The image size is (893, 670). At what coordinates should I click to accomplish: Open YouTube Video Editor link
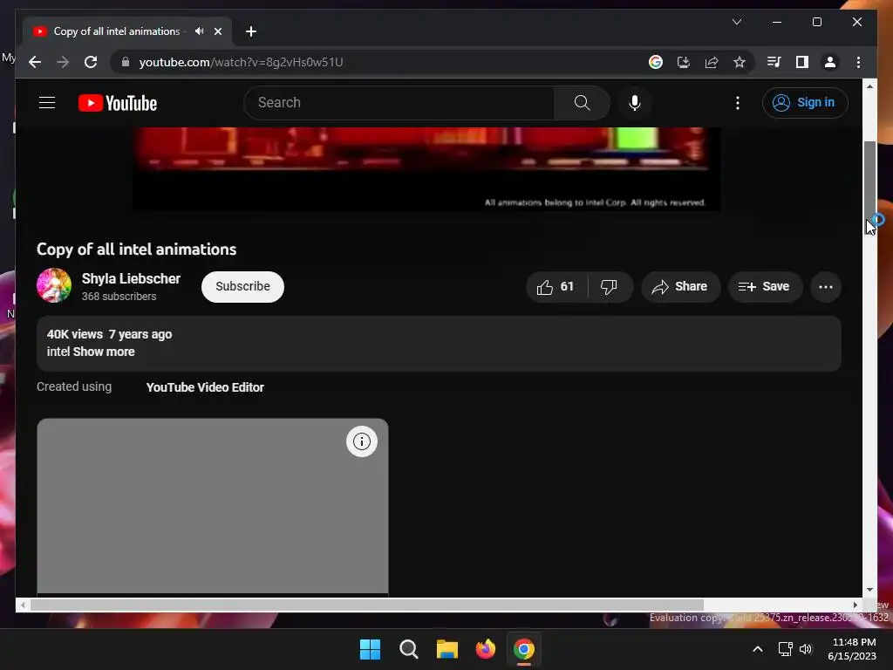pyautogui.click(x=205, y=387)
